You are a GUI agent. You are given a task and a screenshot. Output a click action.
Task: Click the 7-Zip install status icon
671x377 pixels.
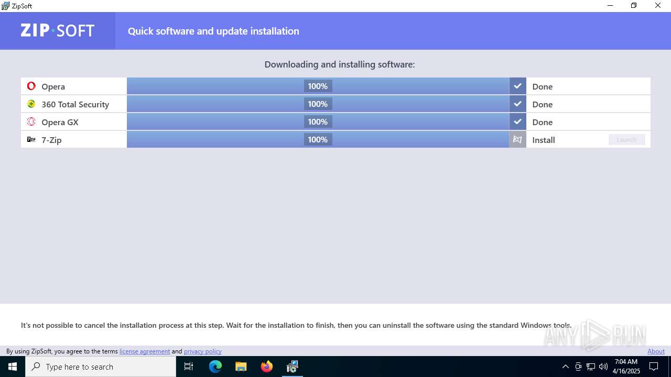[517, 139]
